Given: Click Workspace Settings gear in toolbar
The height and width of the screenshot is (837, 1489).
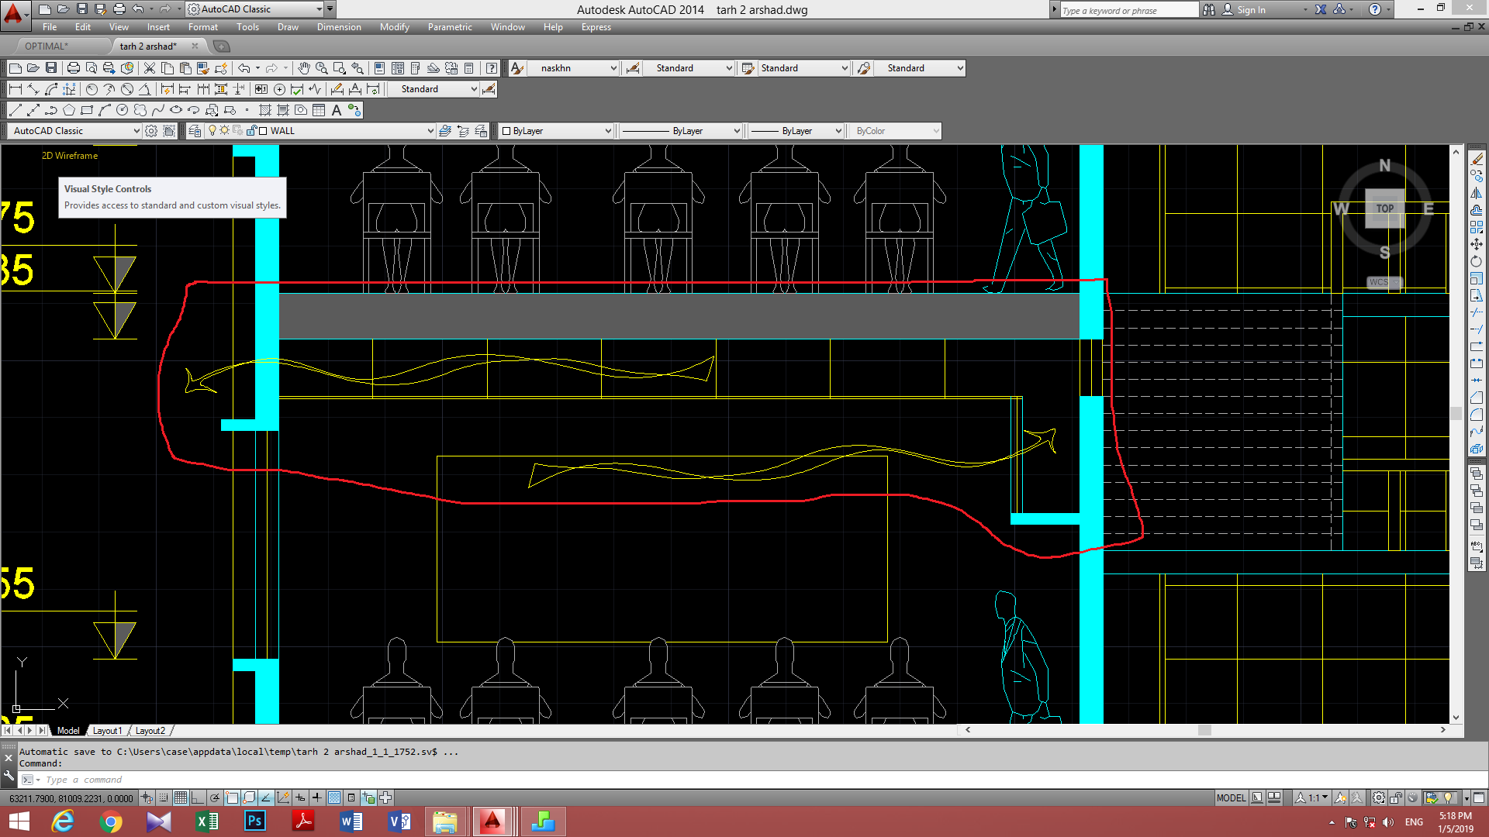Looking at the screenshot, I should (152, 131).
